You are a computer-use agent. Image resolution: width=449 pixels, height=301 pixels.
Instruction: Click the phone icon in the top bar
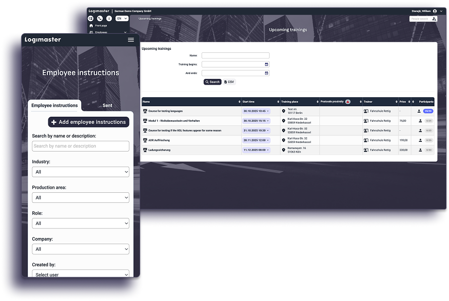point(100,19)
